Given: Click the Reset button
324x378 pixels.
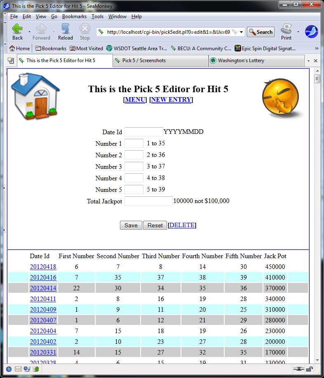Looking at the screenshot, I should pos(155,225).
